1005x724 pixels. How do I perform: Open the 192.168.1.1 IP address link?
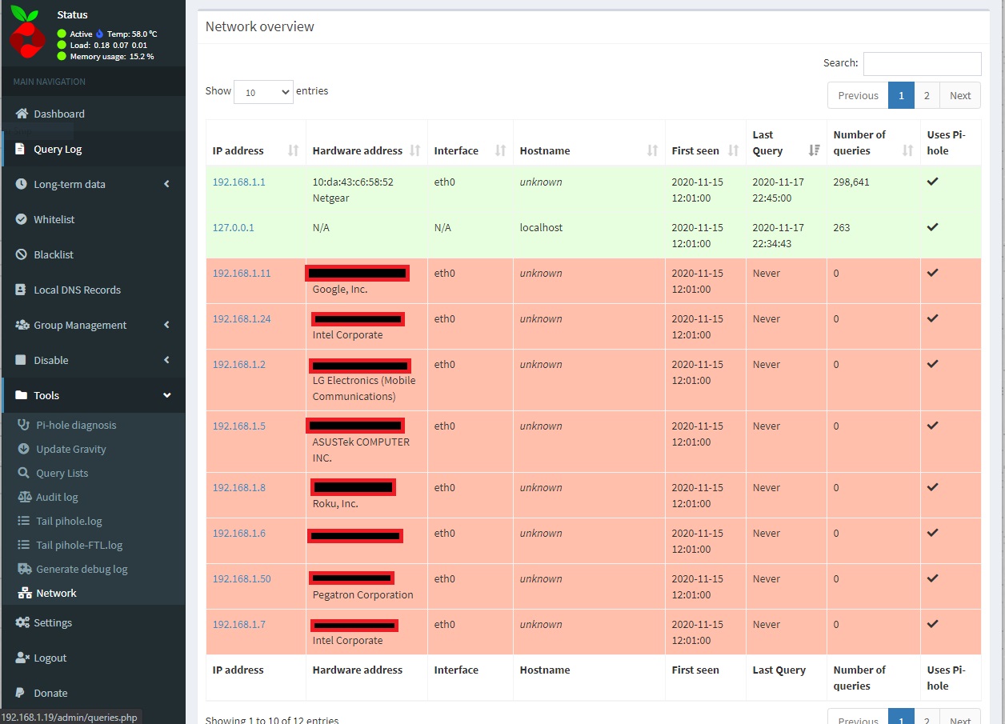[x=238, y=182]
